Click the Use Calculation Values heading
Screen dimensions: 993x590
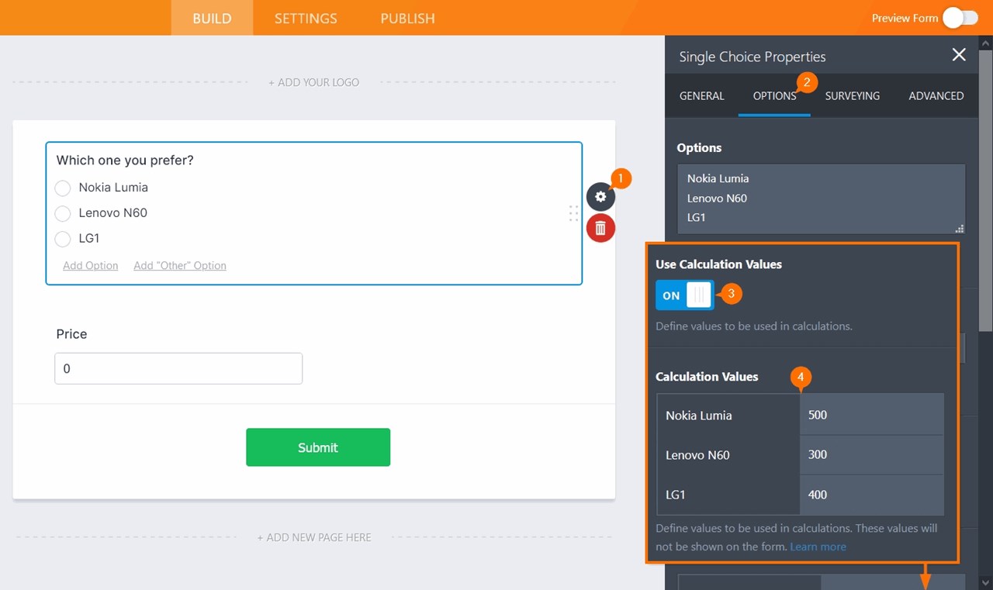tap(718, 264)
